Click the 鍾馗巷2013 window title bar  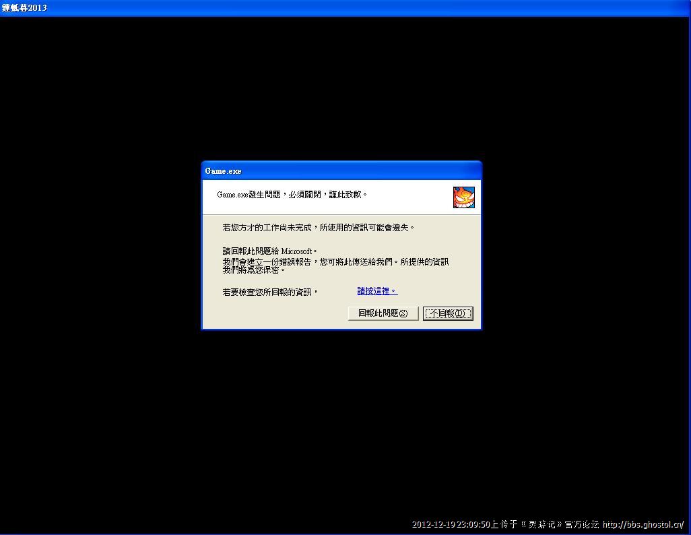337,8
